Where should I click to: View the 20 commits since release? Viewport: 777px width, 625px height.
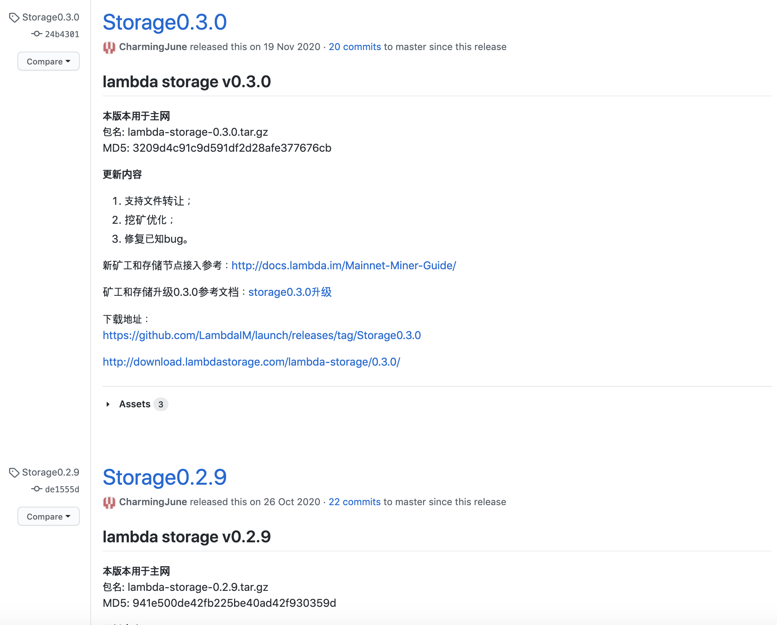(354, 47)
